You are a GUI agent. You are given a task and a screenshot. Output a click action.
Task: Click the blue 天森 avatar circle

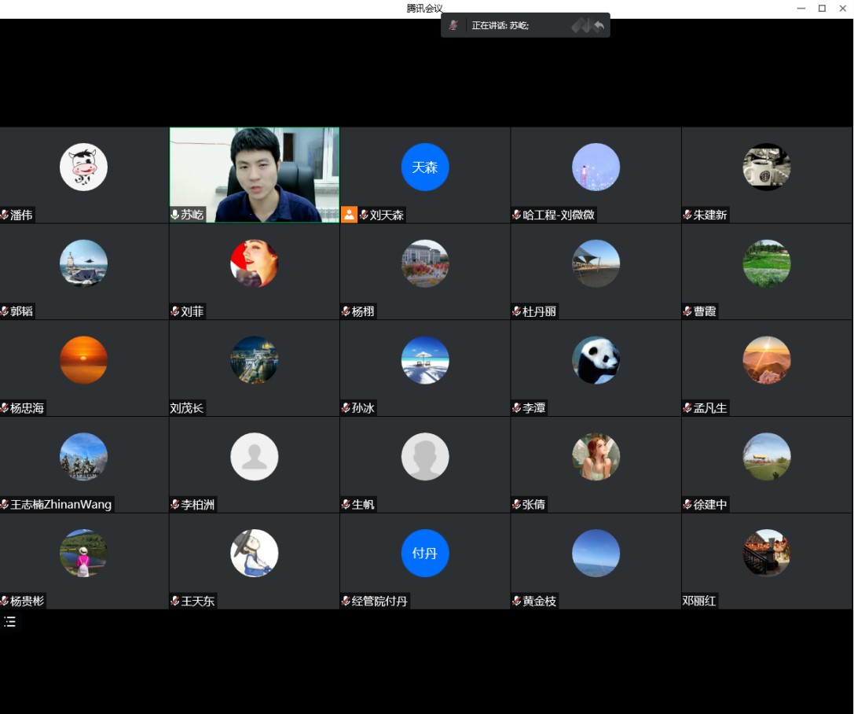(425, 167)
